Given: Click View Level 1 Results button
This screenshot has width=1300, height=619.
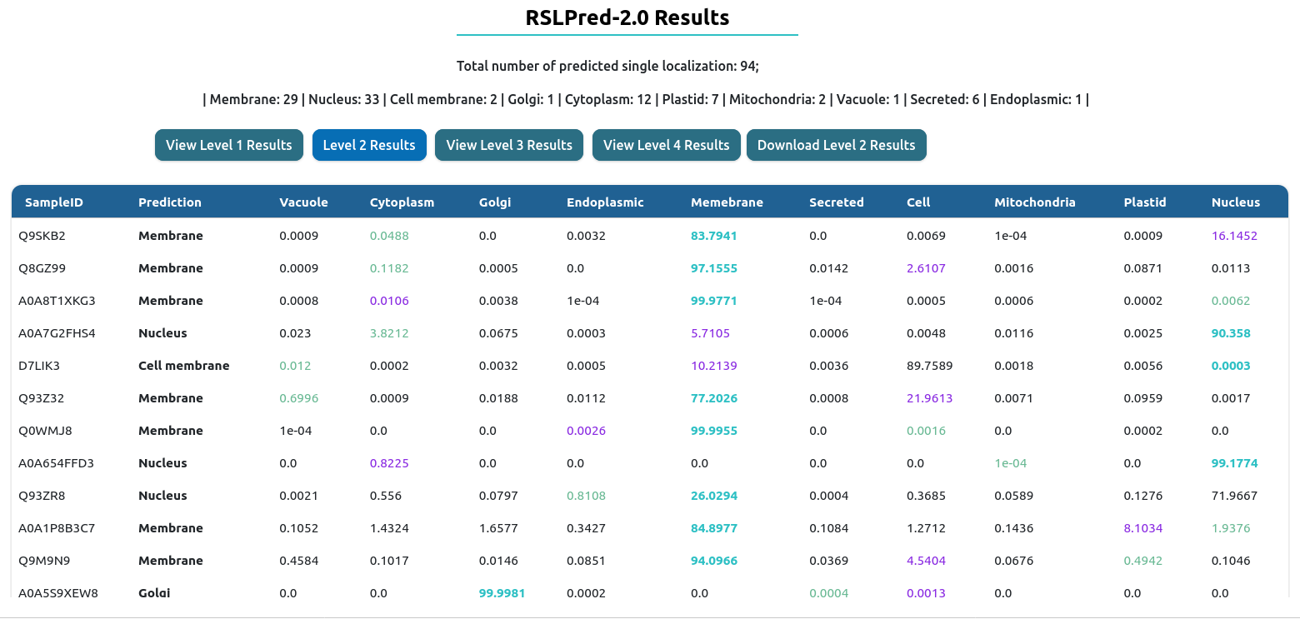Looking at the screenshot, I should (x=228, y=145).
